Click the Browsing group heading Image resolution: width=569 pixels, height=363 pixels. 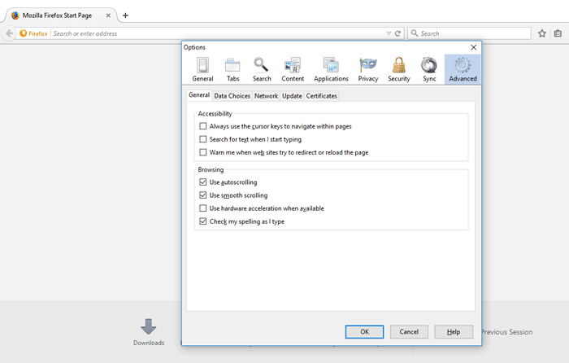coord(211,169)
